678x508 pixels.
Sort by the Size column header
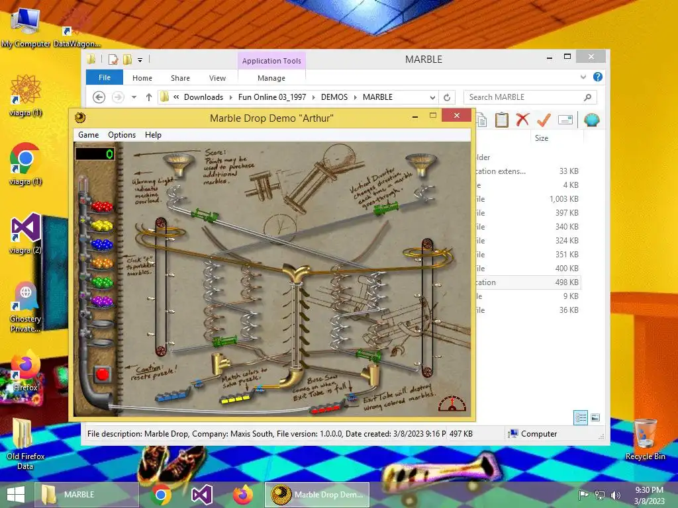556,138
